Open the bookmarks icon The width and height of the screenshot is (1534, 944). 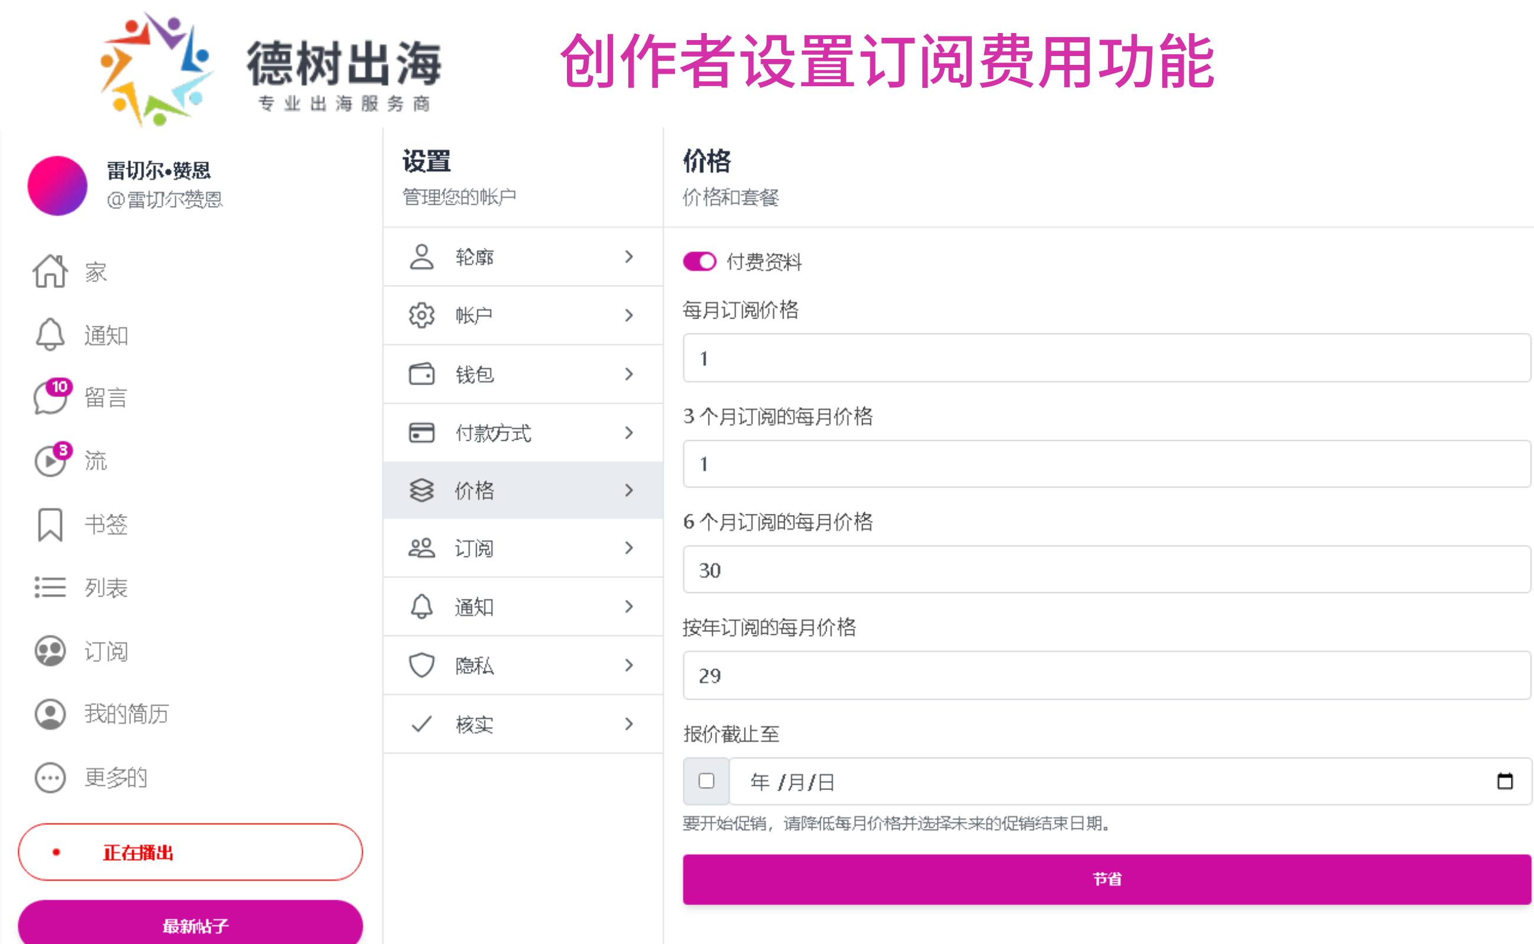pyautogui.click(x=50, y=525)
